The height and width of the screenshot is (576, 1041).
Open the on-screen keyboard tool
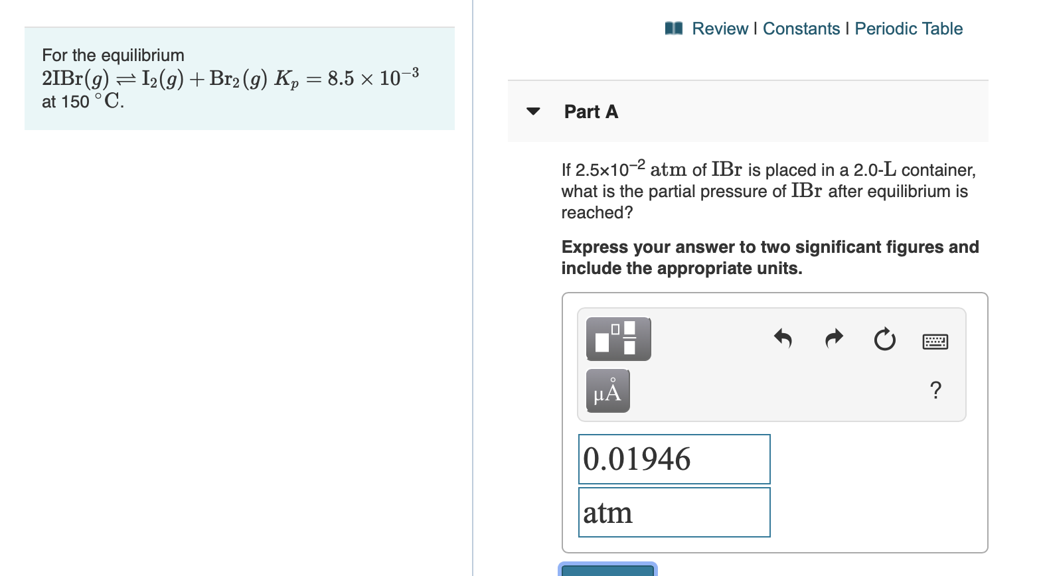935,340
